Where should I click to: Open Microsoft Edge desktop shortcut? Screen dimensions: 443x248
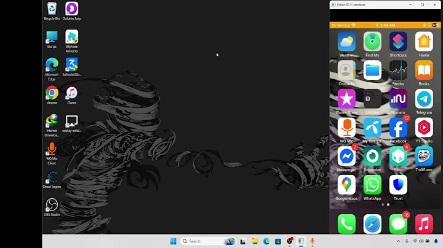point(52,69)
